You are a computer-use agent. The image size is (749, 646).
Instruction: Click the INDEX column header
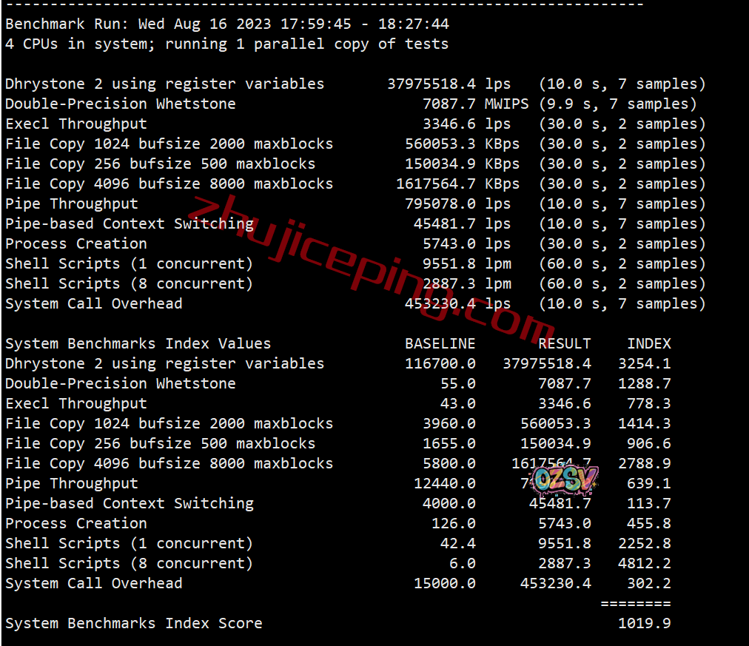(x=648, y=344)
